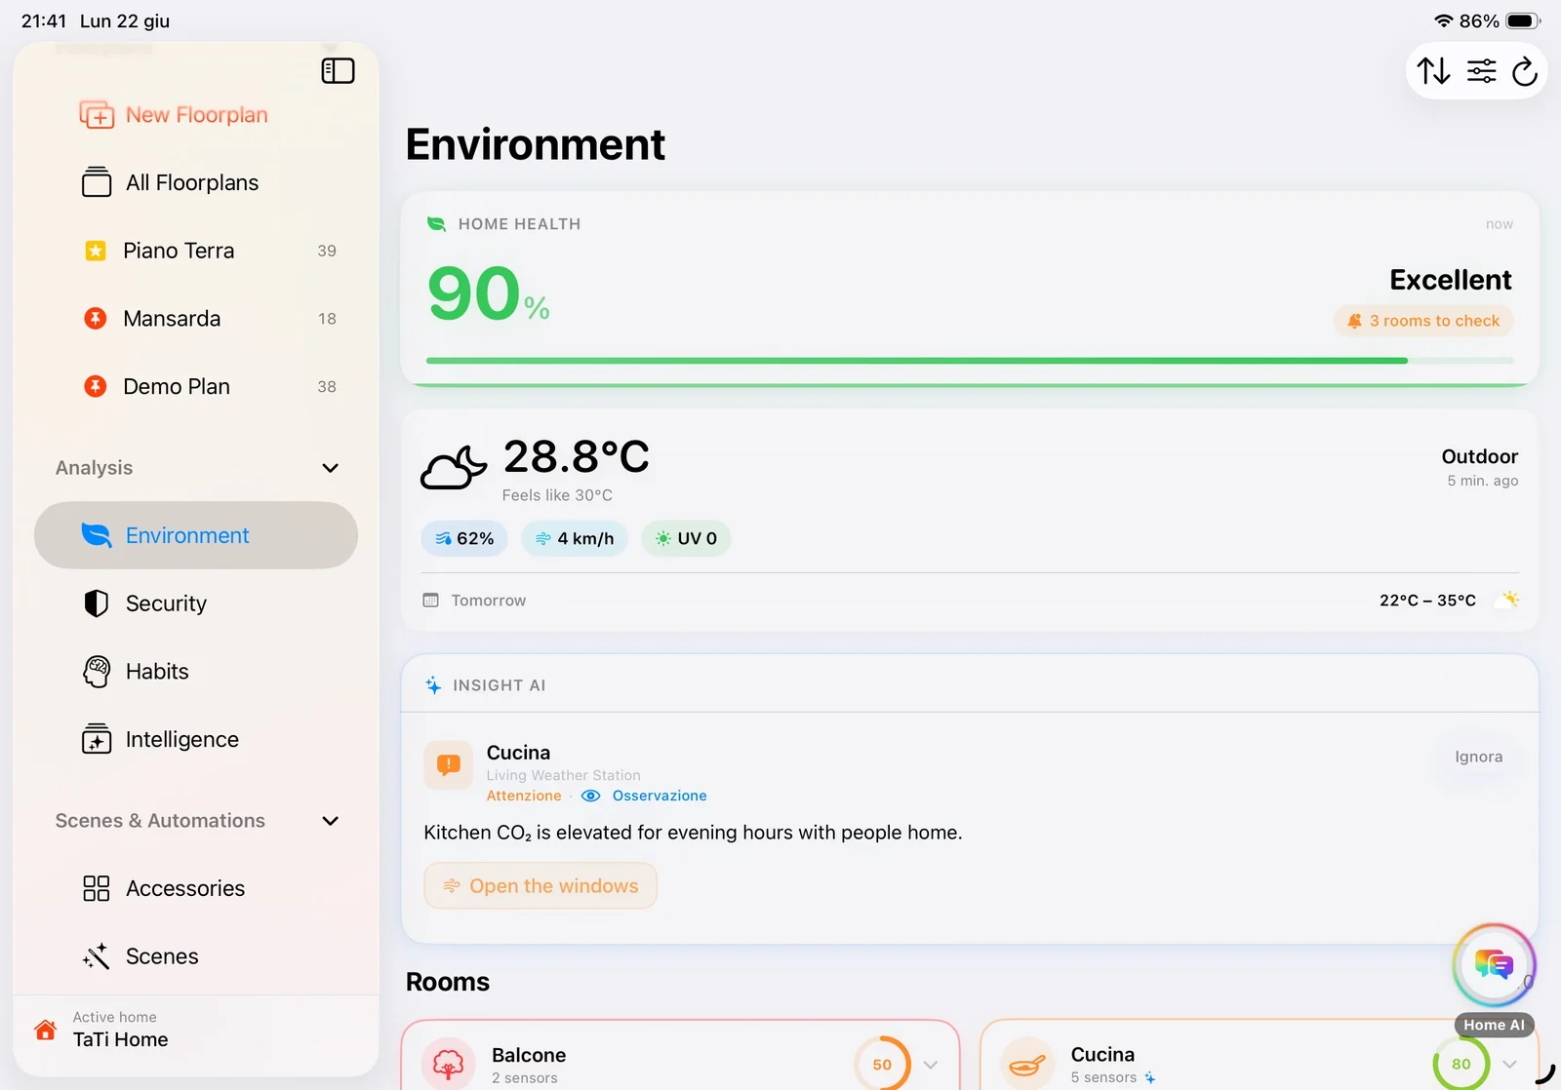
Task: Tap the All Floorplans stack icon
Action: coord(97,182)
